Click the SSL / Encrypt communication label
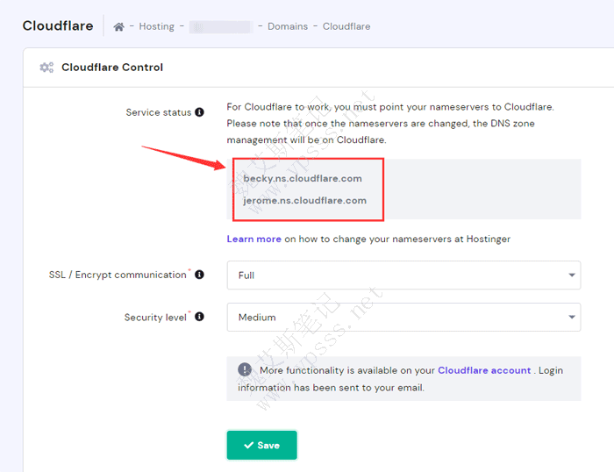The width and height of the screenshot is (614, 472). point(118,275)
